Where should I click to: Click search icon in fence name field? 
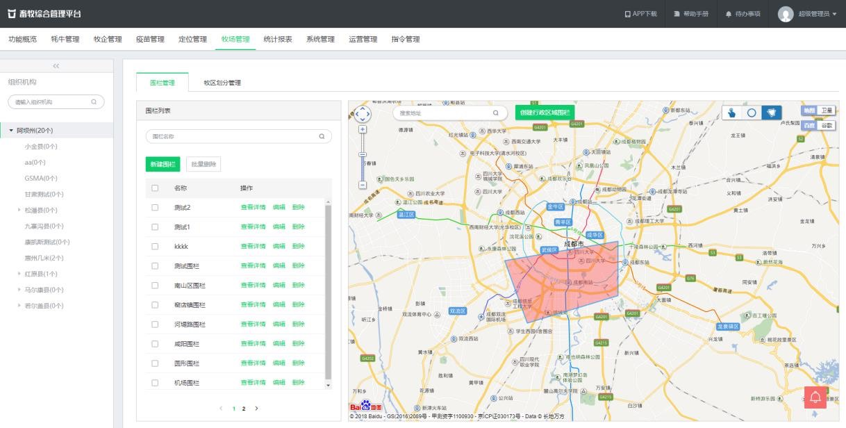click(322, 137)
